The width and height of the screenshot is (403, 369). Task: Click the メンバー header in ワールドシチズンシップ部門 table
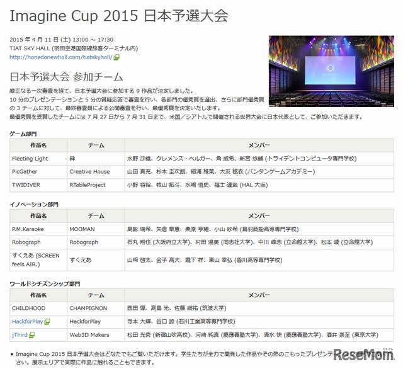coord(259,295)
